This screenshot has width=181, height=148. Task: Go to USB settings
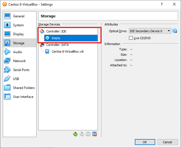pos(20,79)
